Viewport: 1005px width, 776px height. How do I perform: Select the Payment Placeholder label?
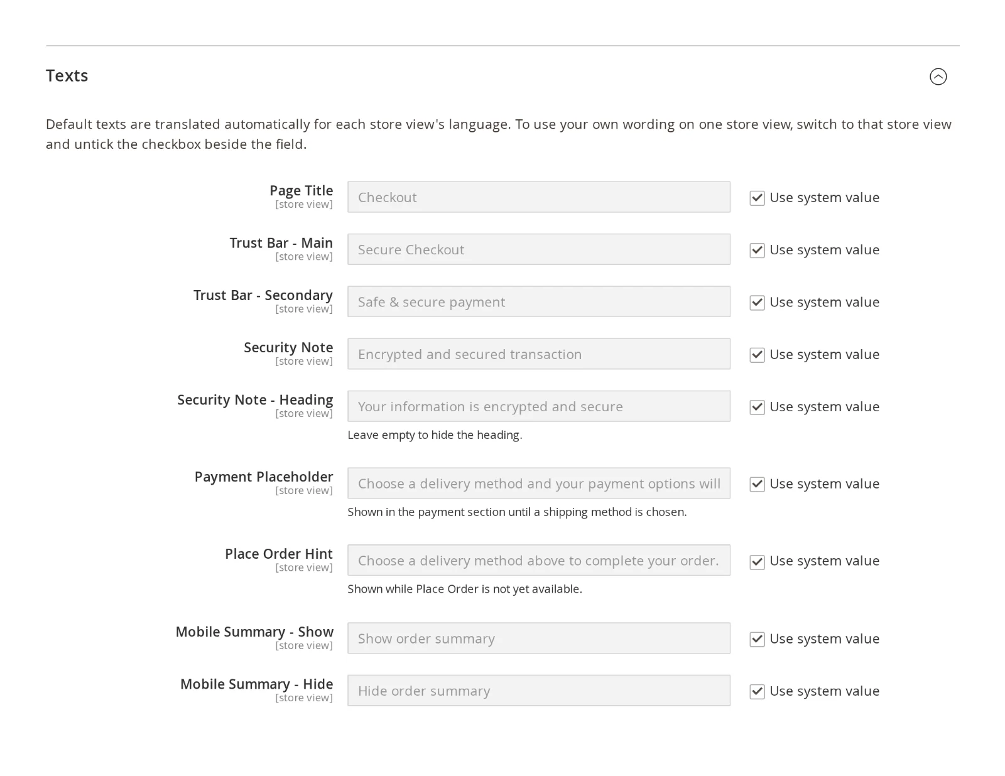264,477
